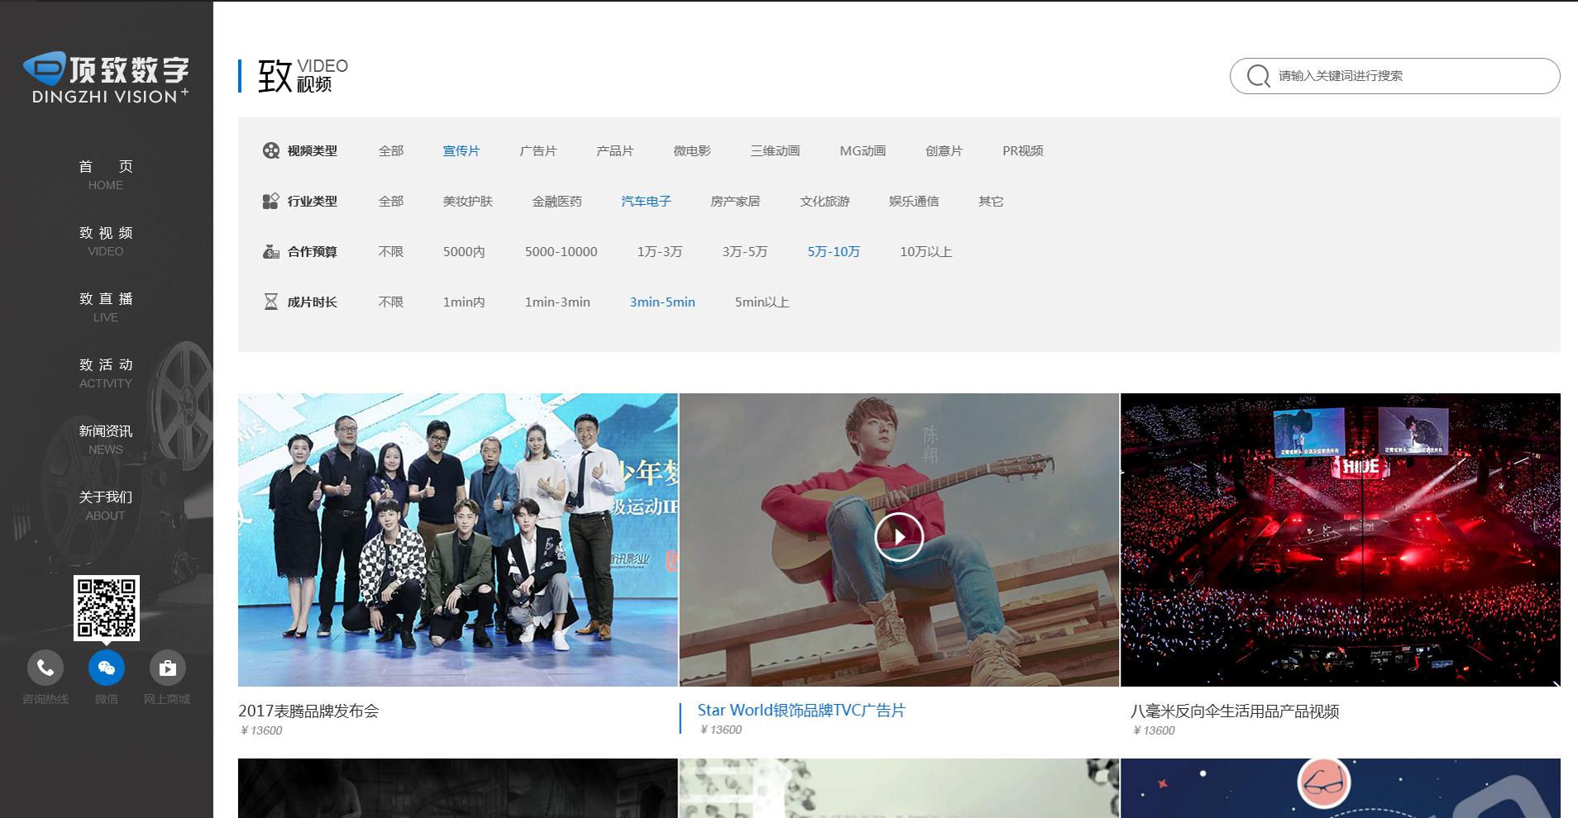Select 1万-3万 budget filter
The width and height of the screenshot is (1578, 818).
tap(659, 252)
